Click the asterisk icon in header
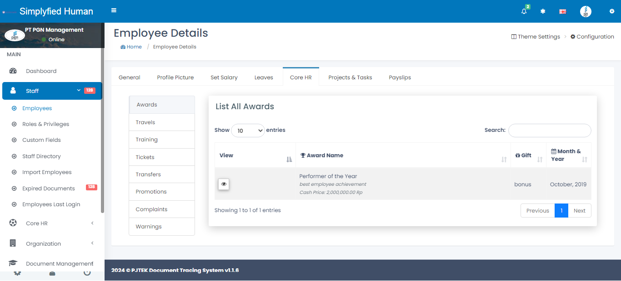Screen dimensions: 621x281 pos(543,11)
